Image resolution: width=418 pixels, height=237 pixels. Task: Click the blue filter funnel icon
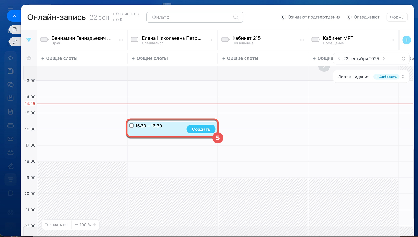coord(29,40)
